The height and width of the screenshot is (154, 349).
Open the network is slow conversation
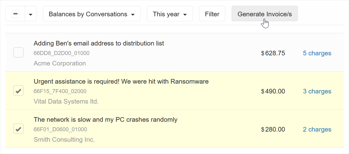pos(106,120)
